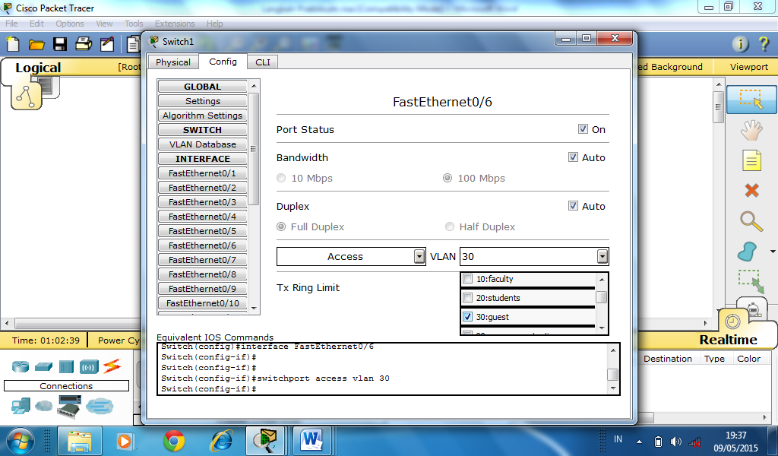Select FastEthernet0/10 interface
Image resolution: width=778 pixels, height=456 pixels.
(x=202, y=303)
